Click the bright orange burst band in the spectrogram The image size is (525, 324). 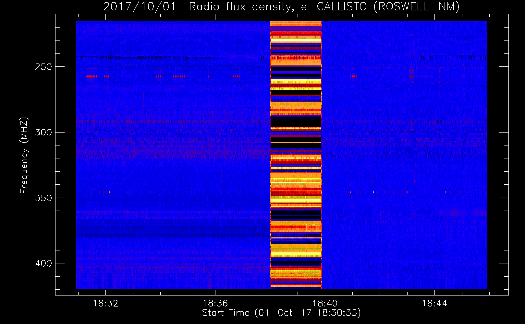296,155
